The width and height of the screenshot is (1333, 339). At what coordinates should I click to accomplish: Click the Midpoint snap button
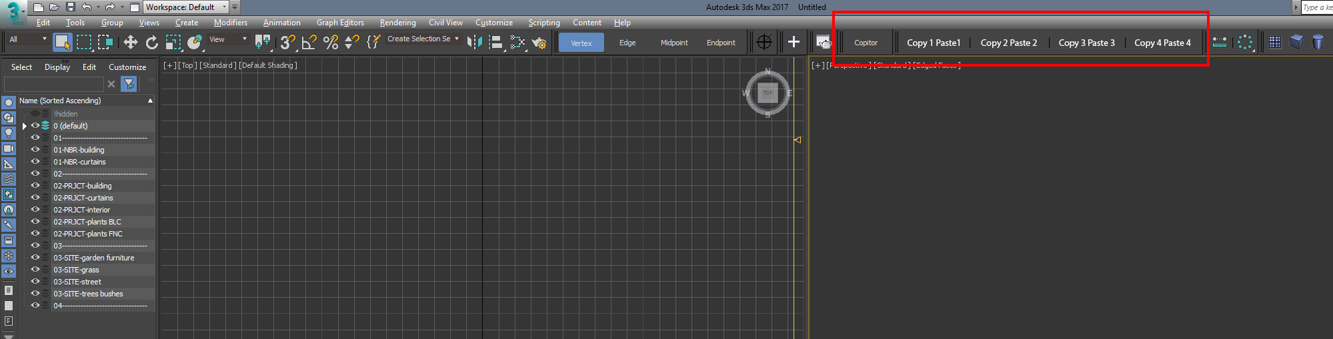tap(674, 43)
